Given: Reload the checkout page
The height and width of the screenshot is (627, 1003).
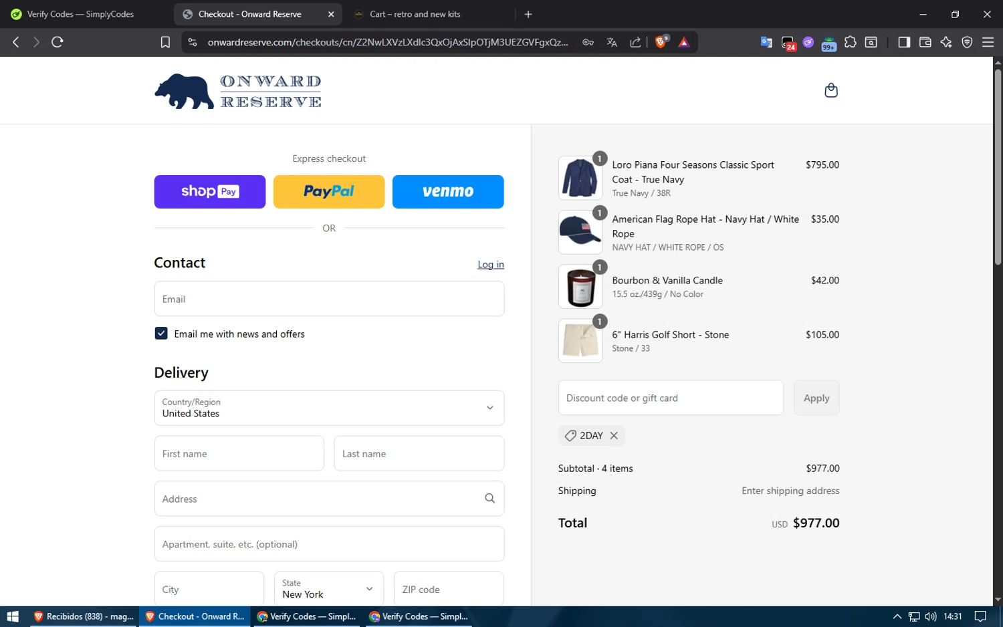Looking at the screenshot, I should click(58, 42).
